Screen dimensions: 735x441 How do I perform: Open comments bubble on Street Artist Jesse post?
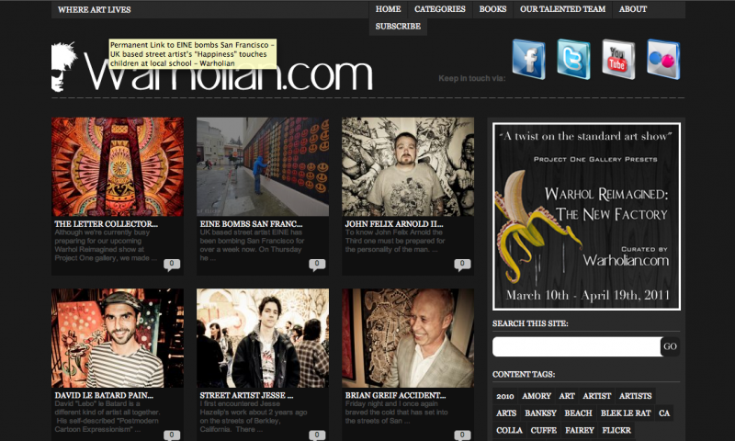317,435
